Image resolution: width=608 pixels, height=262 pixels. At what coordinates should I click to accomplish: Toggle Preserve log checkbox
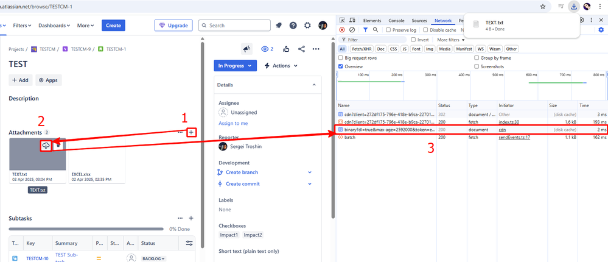[x=388, y=30]
